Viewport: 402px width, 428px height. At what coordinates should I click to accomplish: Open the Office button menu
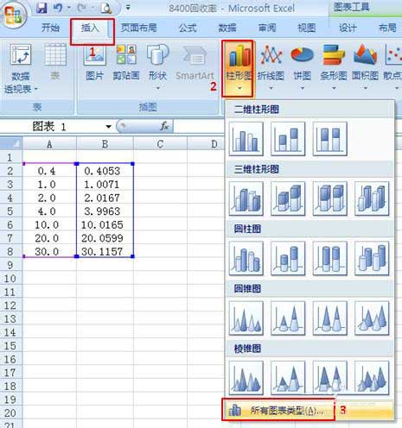click(13, 15)
